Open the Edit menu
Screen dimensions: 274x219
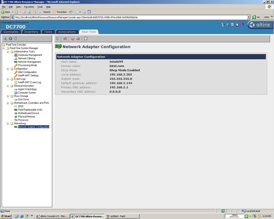pos(11,7)
